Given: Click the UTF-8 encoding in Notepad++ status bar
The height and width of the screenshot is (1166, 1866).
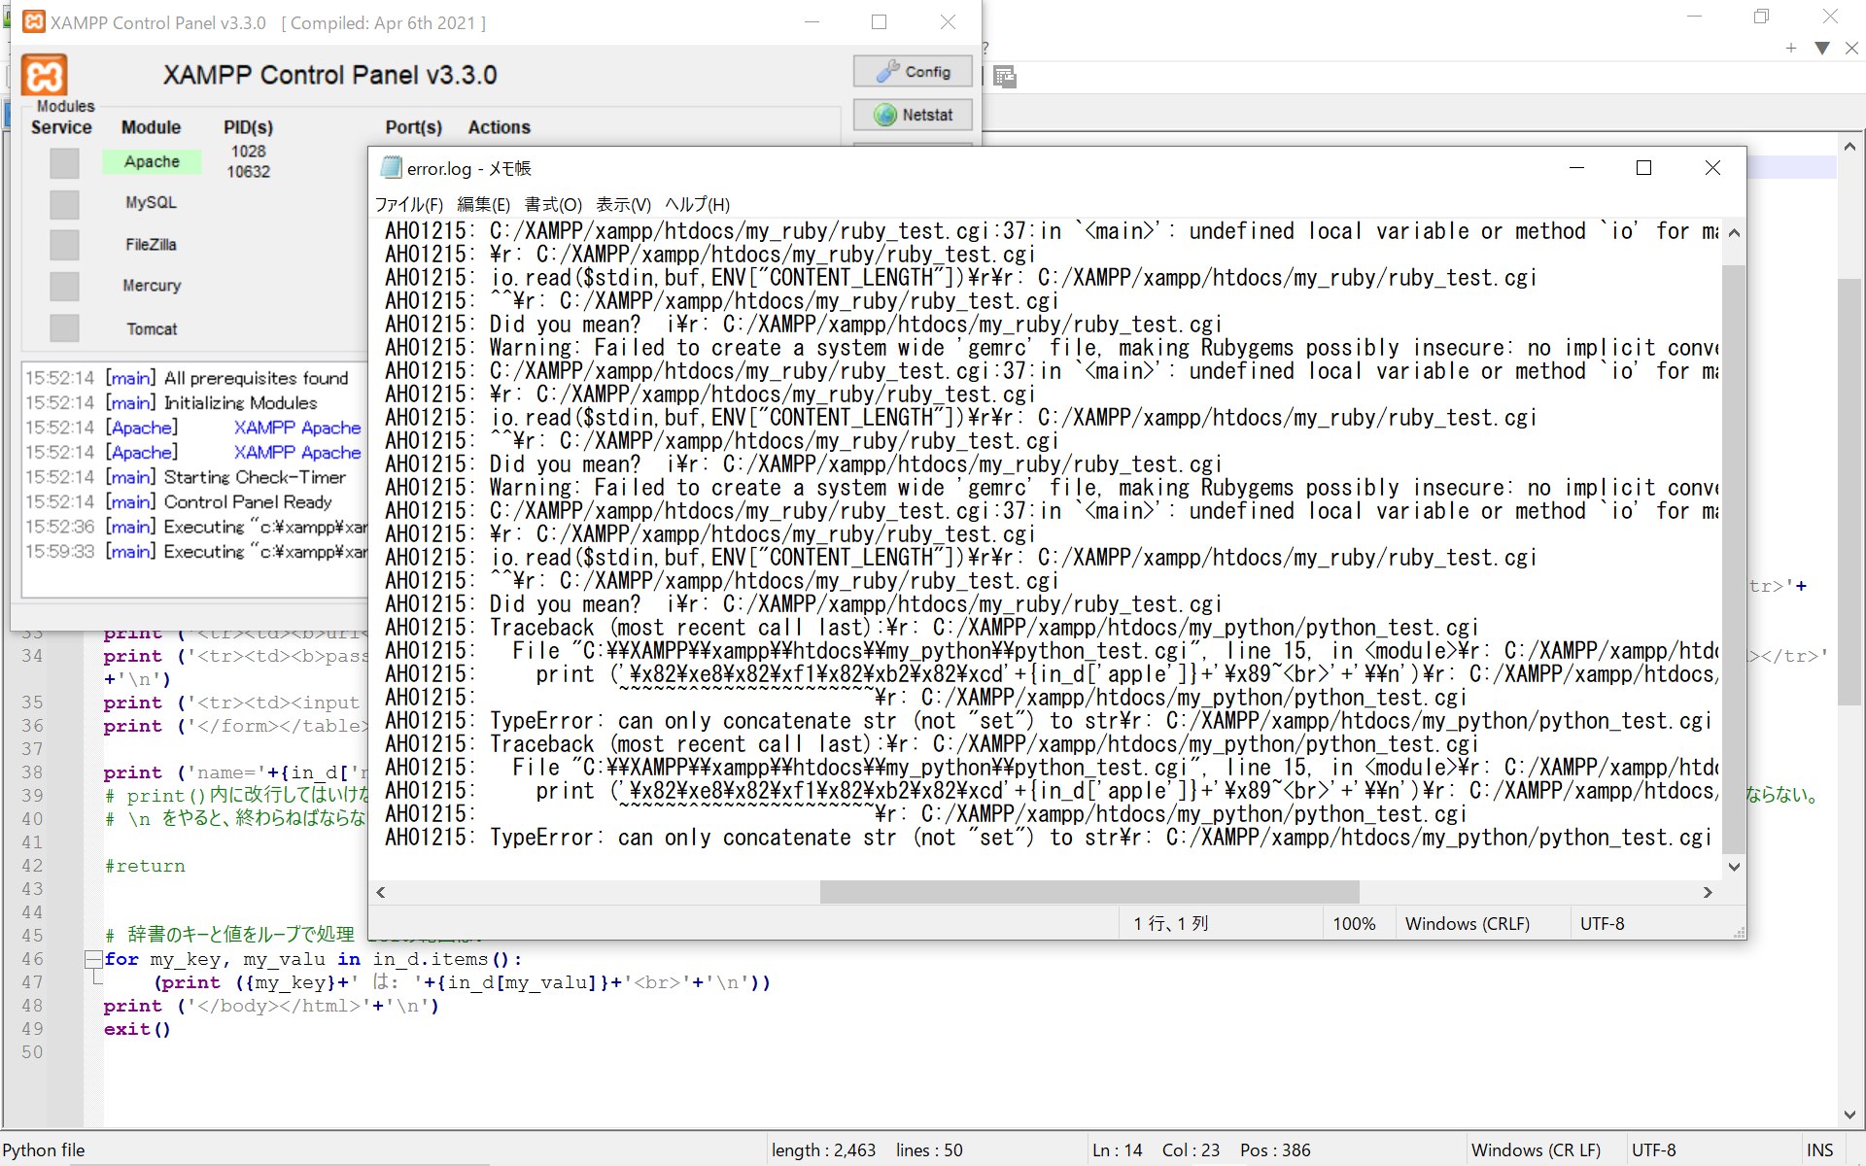Looking at the screenshot, I should 1654,1150.
